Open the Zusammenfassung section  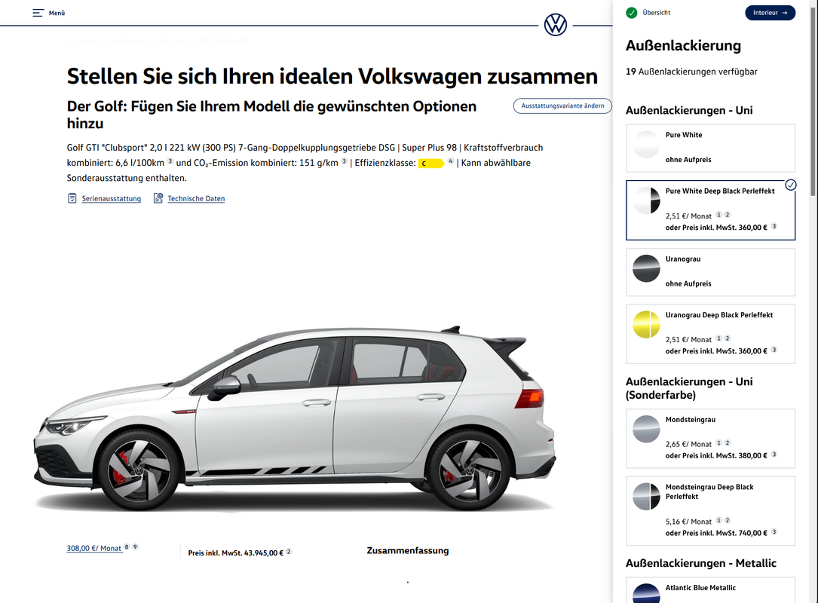pyautogui.click(x=407, y=550)
